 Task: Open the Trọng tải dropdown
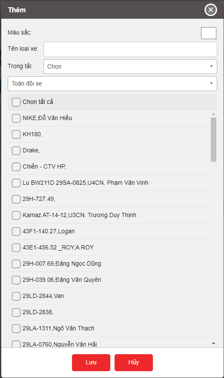130,66
